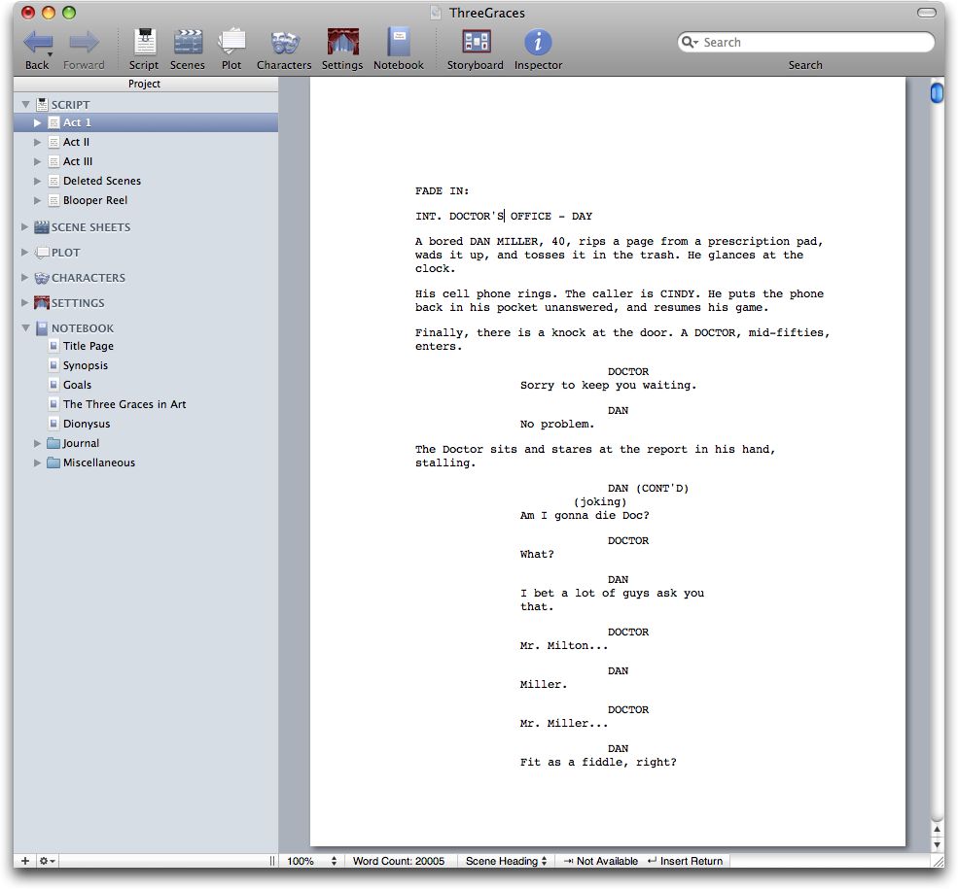This screenshot has width=958, height=890.
Task: Click the SETTINGS curtain sidebar icon
Action: click(42, 303)
